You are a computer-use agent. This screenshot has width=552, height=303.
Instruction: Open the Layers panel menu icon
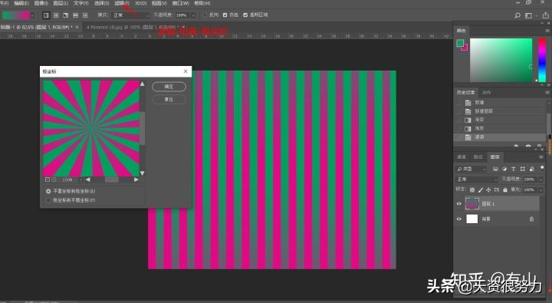[541, 156]
